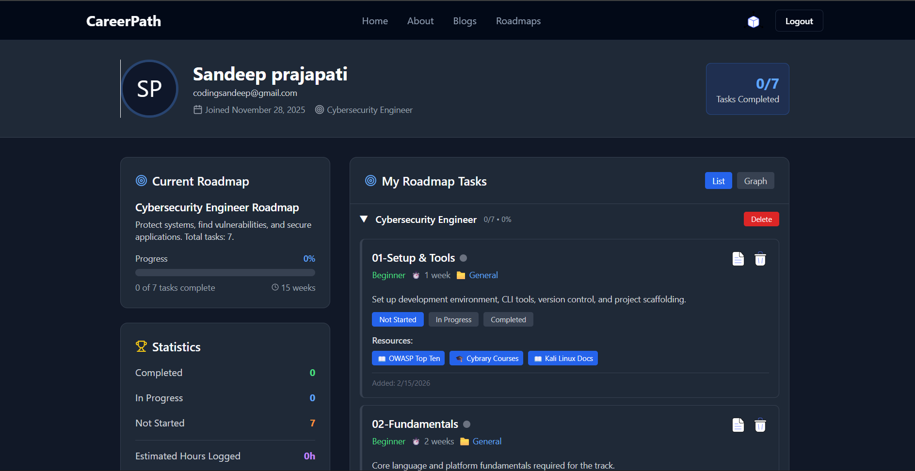Open notes icon for 02-Fundamentals
Screen dimensions: 915x471
click(738, 425)
